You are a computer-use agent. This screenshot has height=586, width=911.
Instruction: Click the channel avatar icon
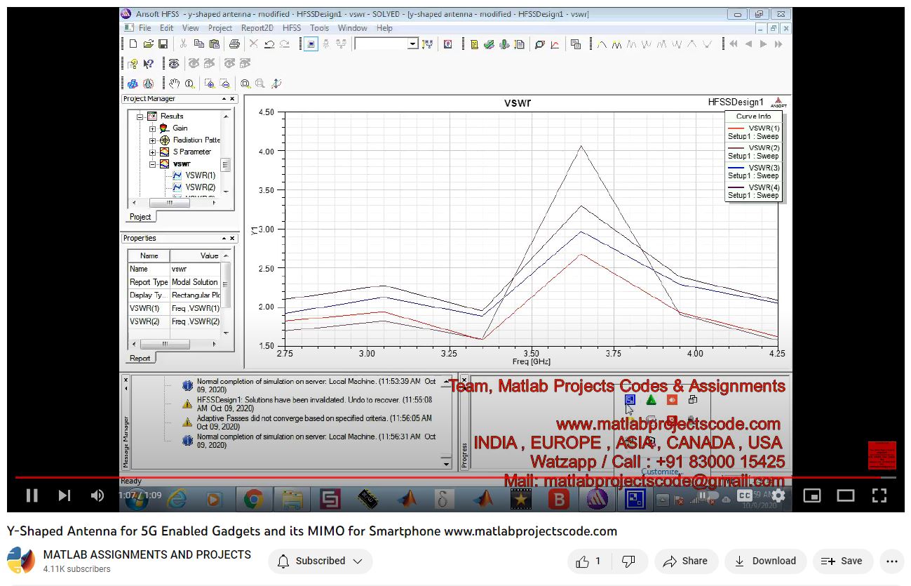[x=21, y=561]
